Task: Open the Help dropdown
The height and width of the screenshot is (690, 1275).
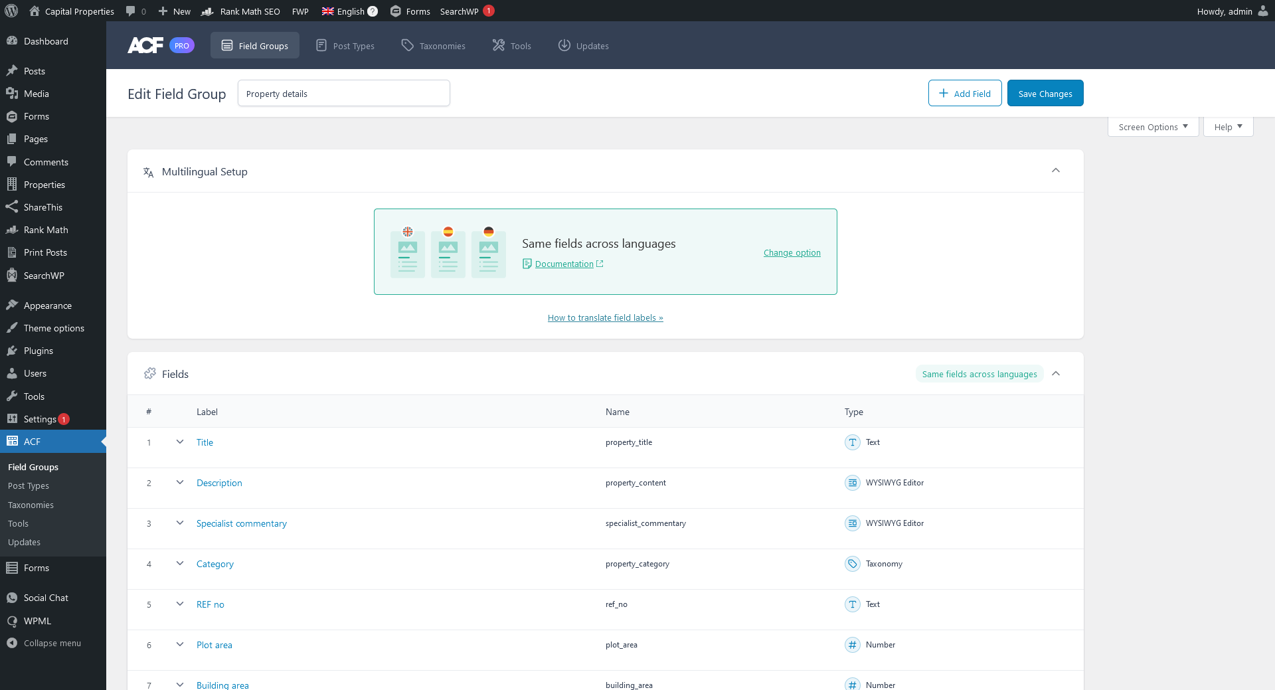Action: 1228,127
